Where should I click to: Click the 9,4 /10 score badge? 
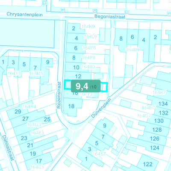[x=86, y=86]
